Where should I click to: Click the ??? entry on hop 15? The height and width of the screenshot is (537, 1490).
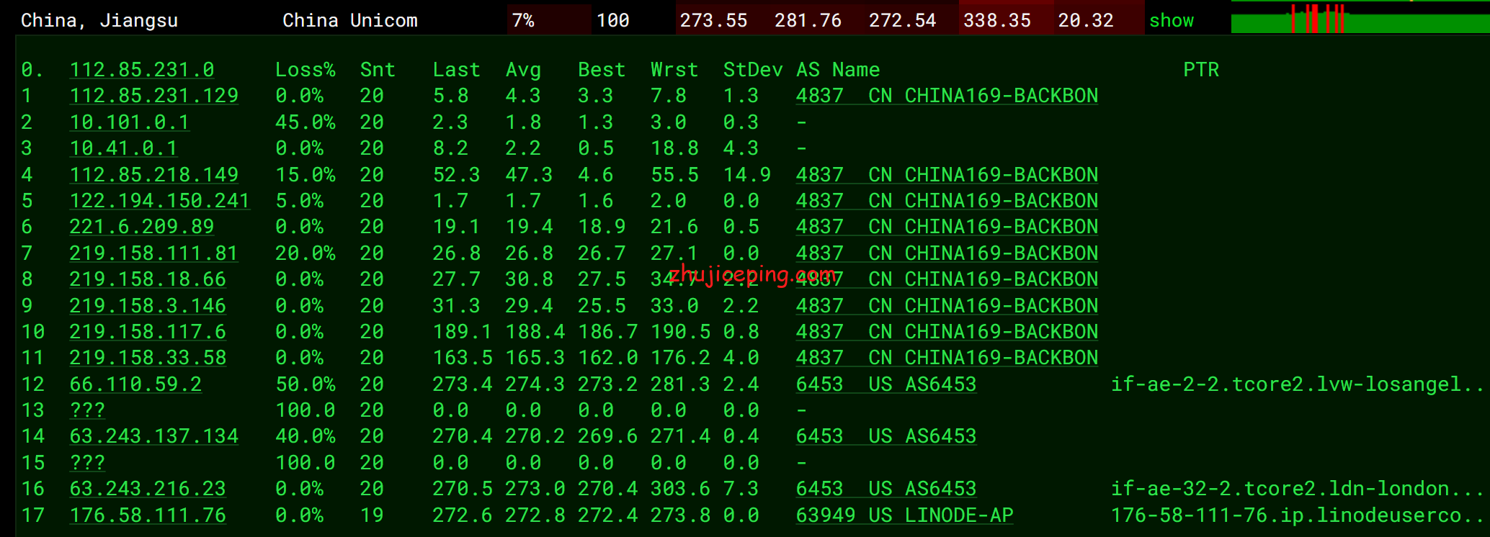coord(87,463)
